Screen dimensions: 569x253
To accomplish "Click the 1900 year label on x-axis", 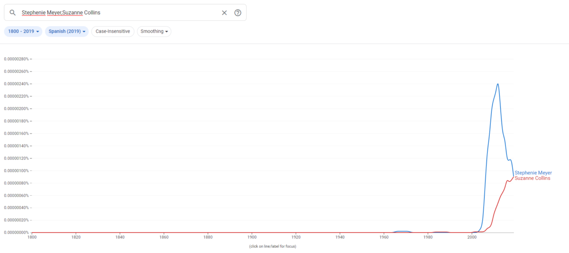I will pos(252,237).
